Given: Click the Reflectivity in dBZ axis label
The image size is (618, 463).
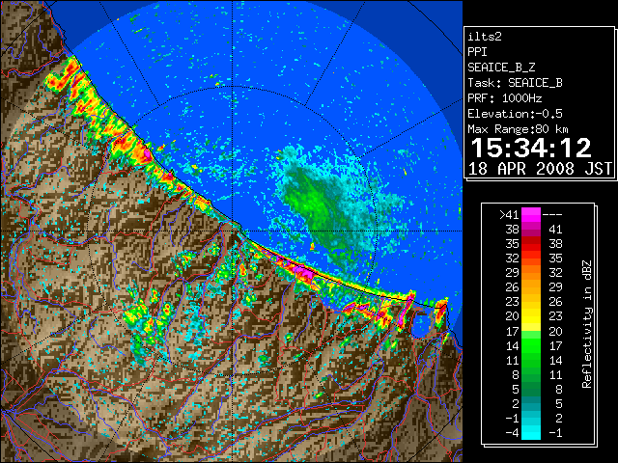Looking at the screenshot, I should (x=587, y=324).
